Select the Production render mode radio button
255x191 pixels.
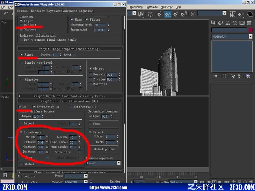tap(19, 176)
